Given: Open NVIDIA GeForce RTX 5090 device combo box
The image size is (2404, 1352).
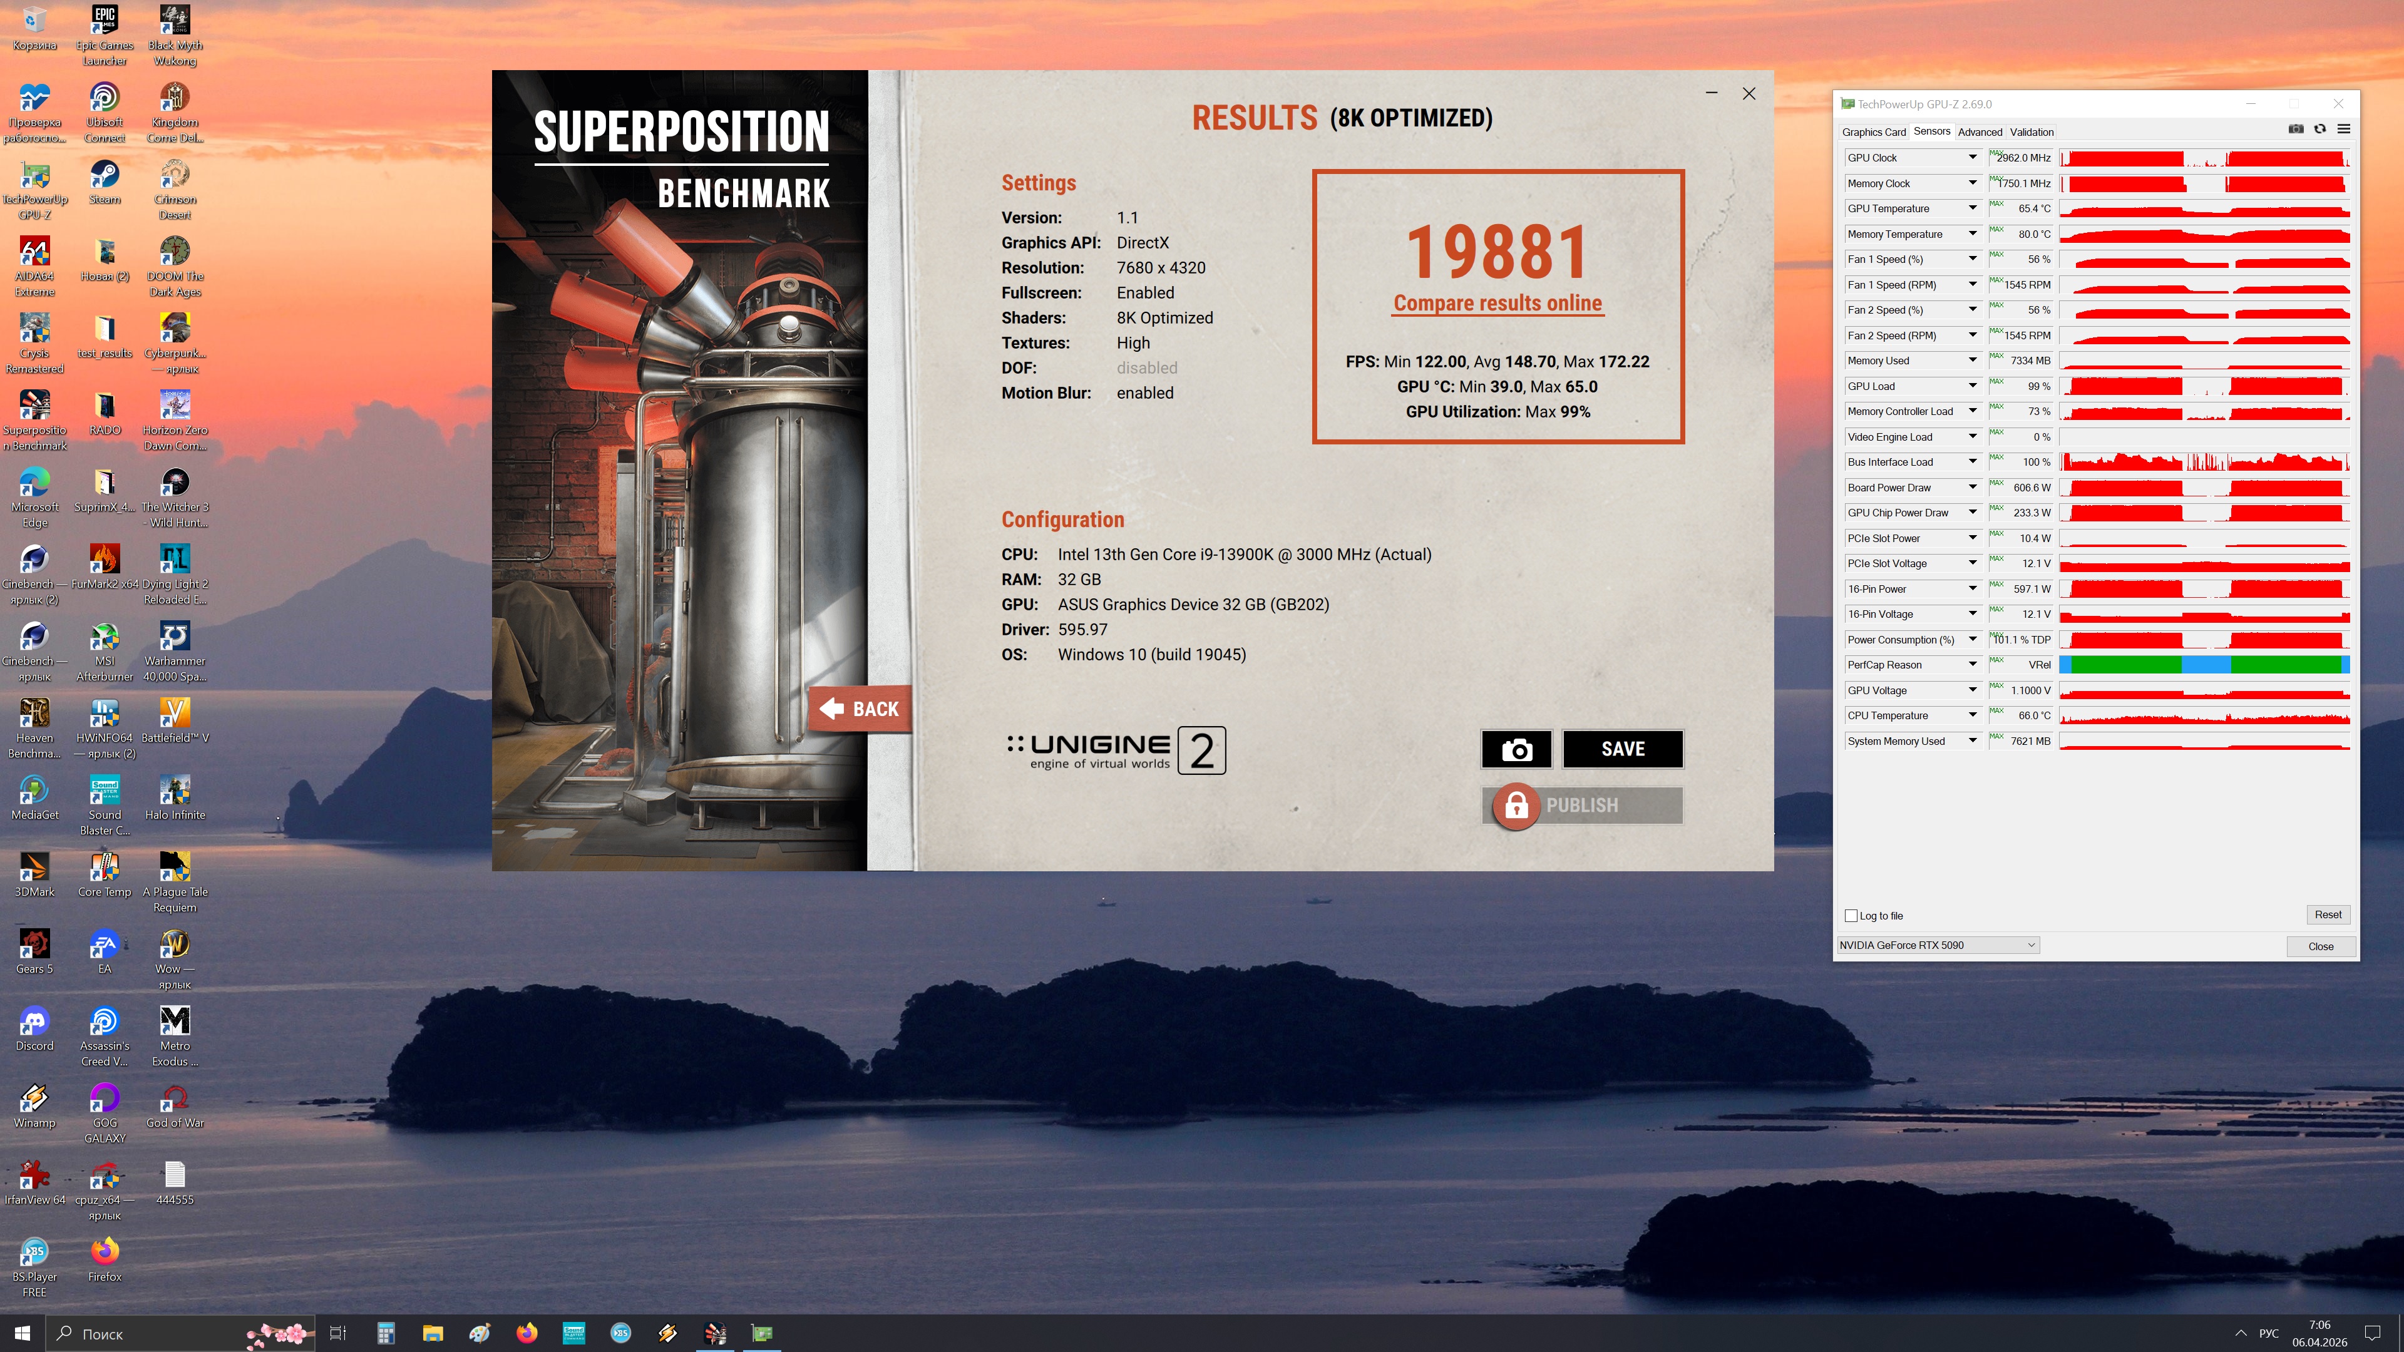Looking at the screenshot, I should (x=1938, y=945).
